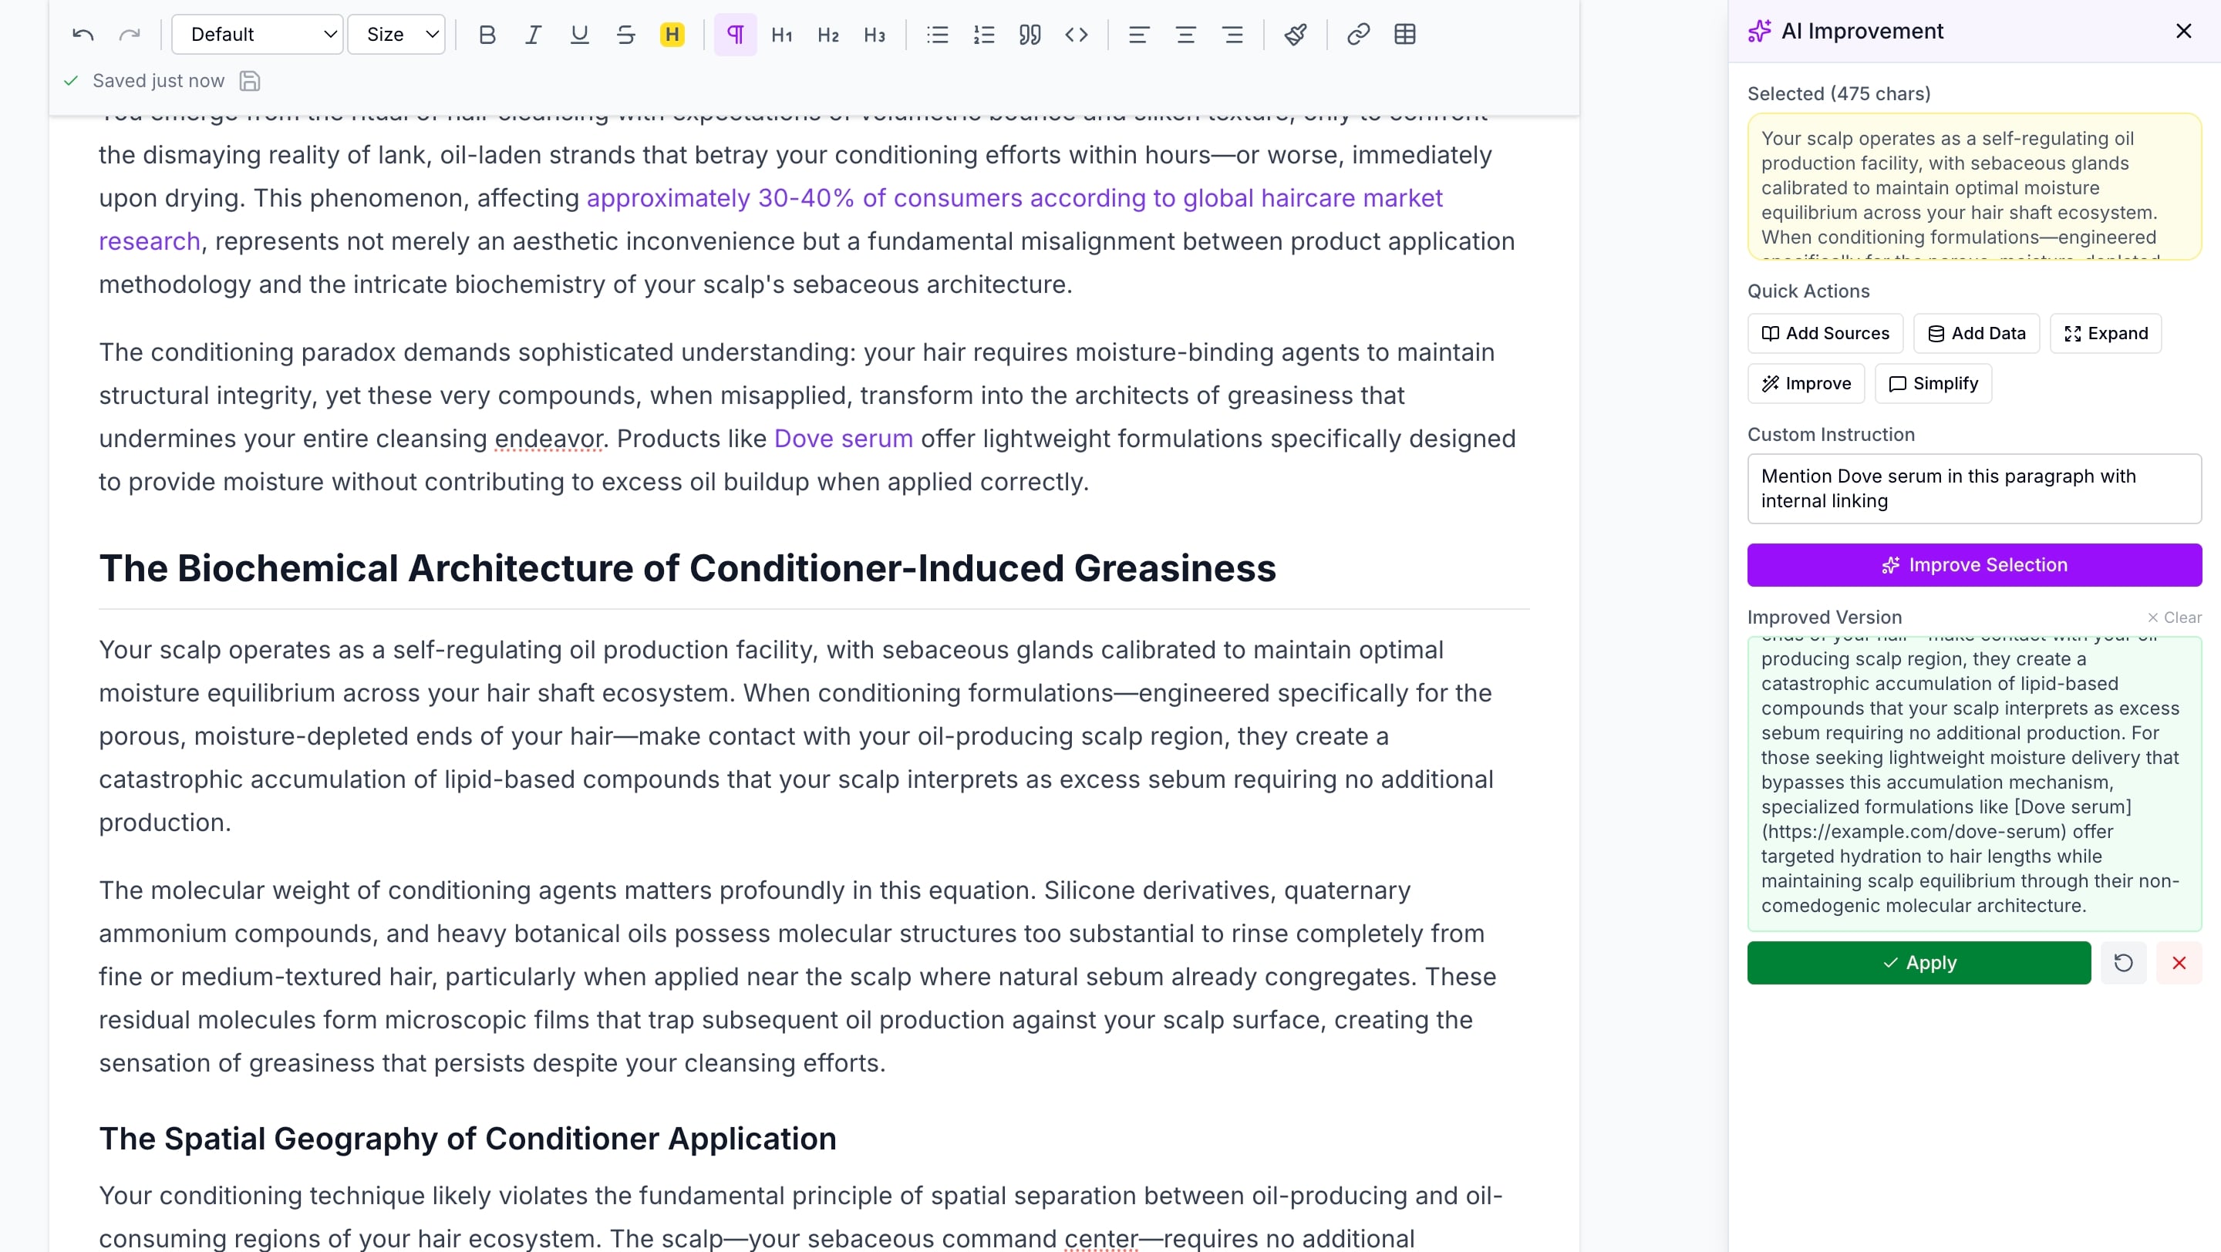Center align the text

(x=1185, y=35)
